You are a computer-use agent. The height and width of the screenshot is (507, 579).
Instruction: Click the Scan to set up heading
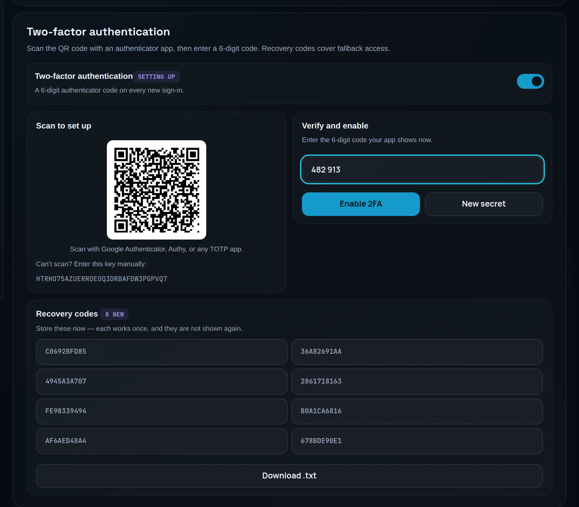pyautogui.click(x=63, y=126)
